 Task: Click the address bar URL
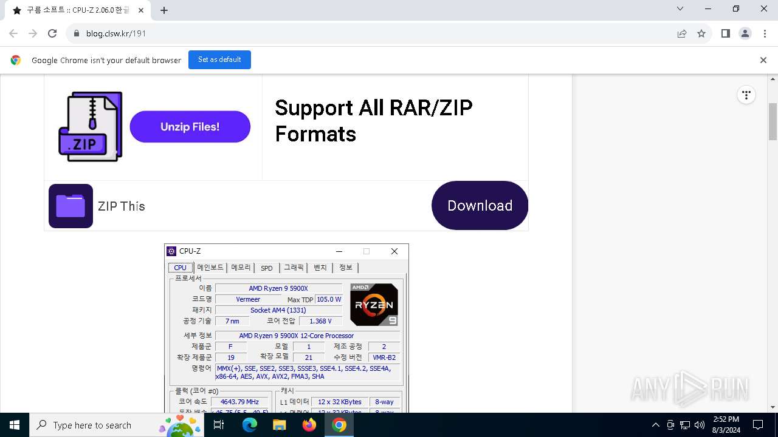116,33
